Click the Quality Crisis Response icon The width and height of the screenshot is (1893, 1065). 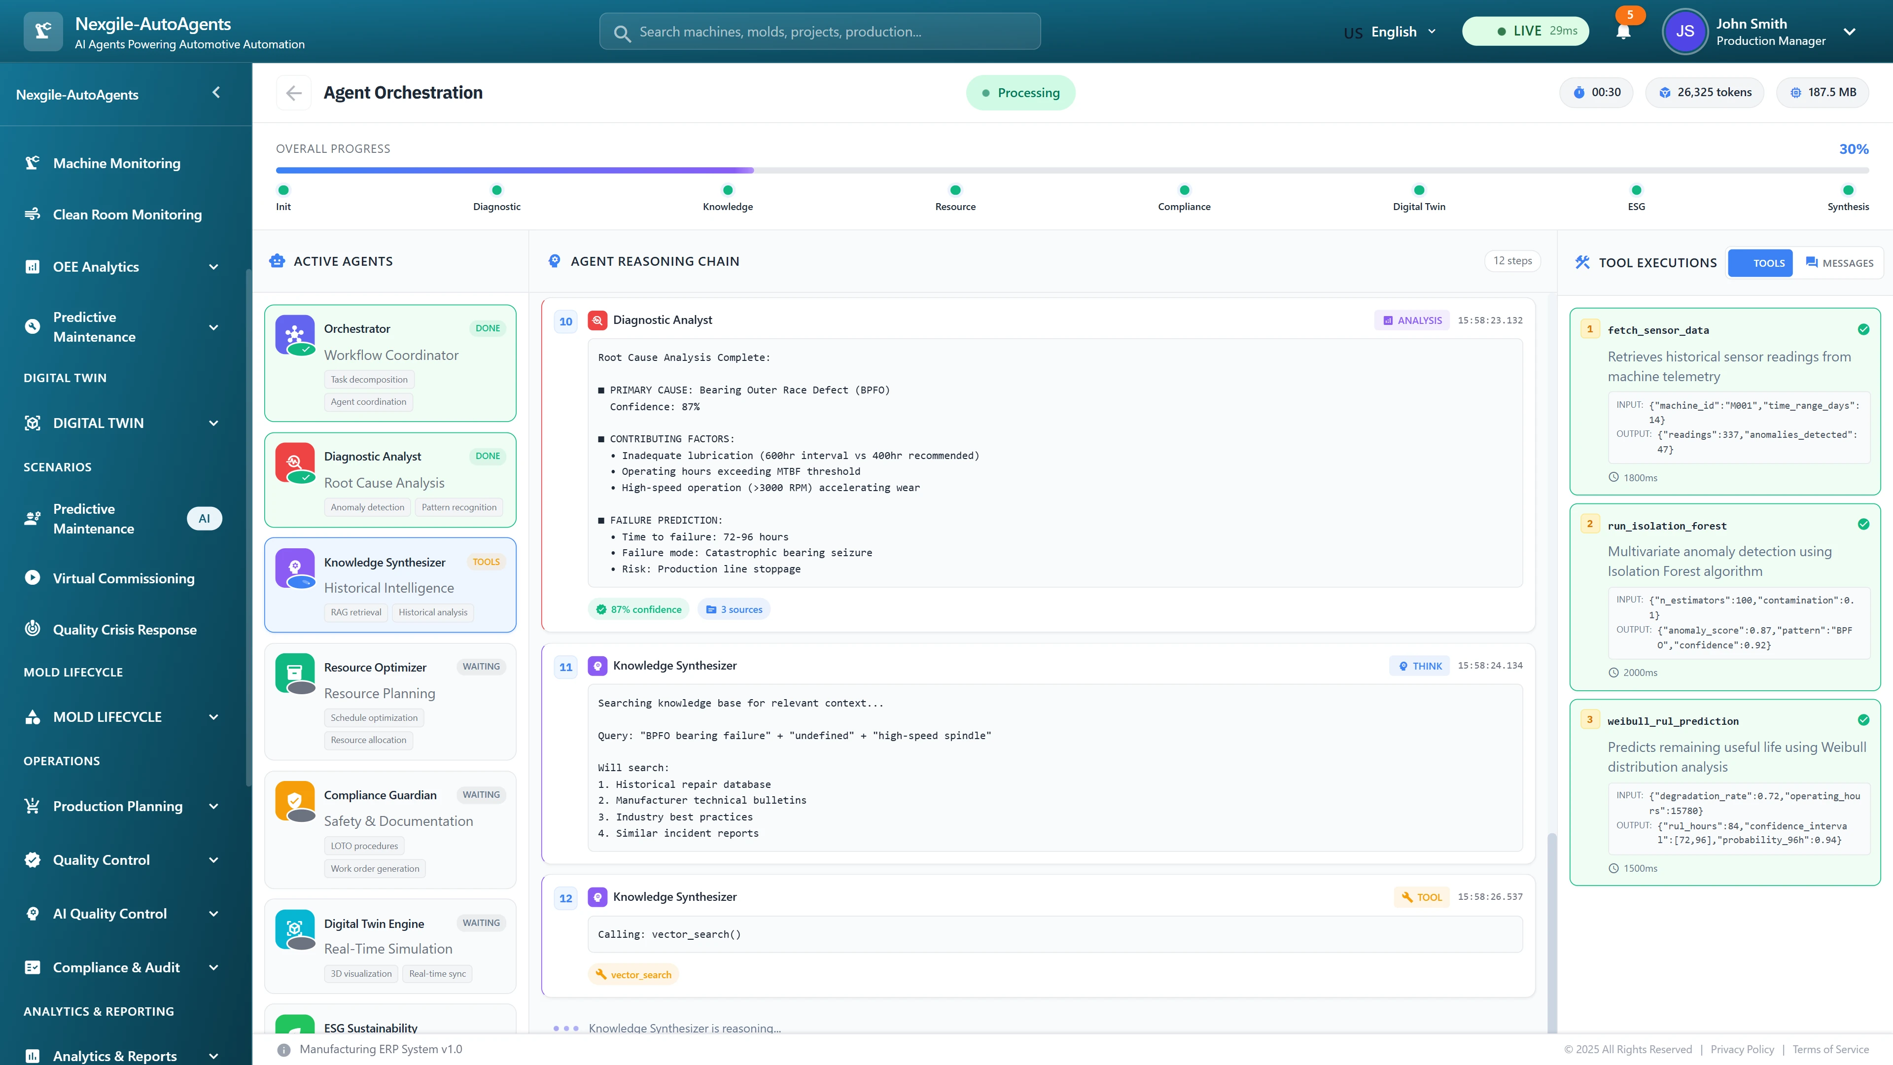point(32,629)
